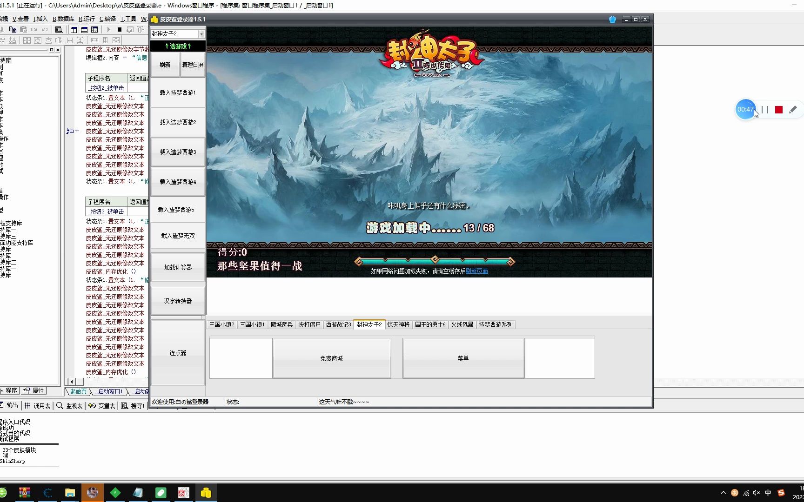Click the 刷新 button

click(x=165, y=65)
